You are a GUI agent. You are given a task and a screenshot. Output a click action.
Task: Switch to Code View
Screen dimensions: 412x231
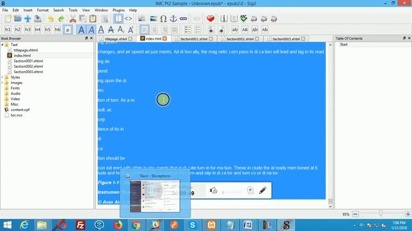128,19
